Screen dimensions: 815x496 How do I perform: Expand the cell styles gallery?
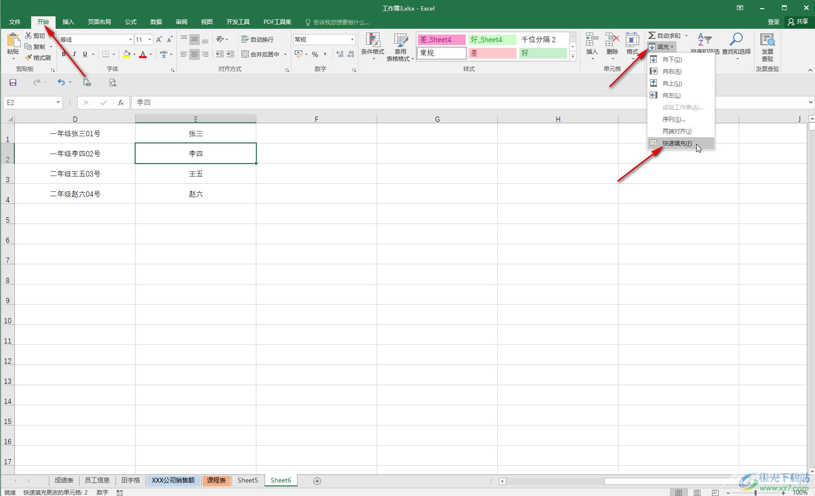tap(573, 56)
